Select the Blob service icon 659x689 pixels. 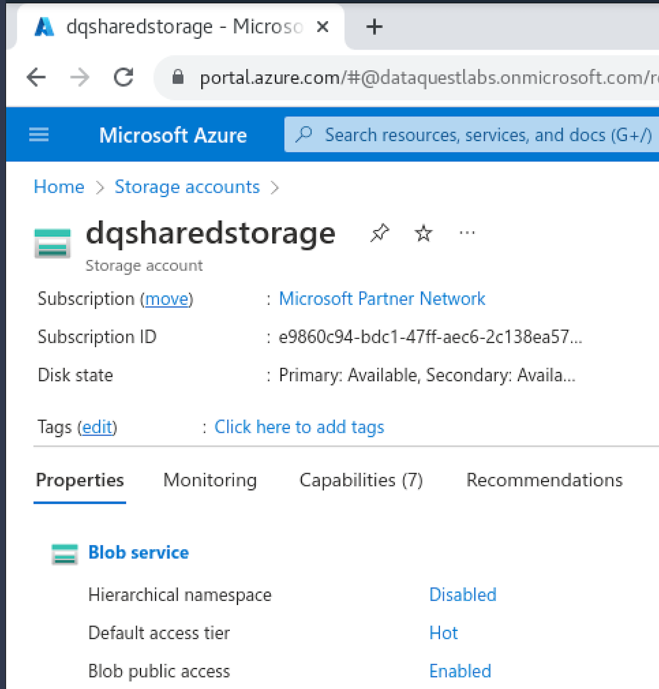coord(64,553)
